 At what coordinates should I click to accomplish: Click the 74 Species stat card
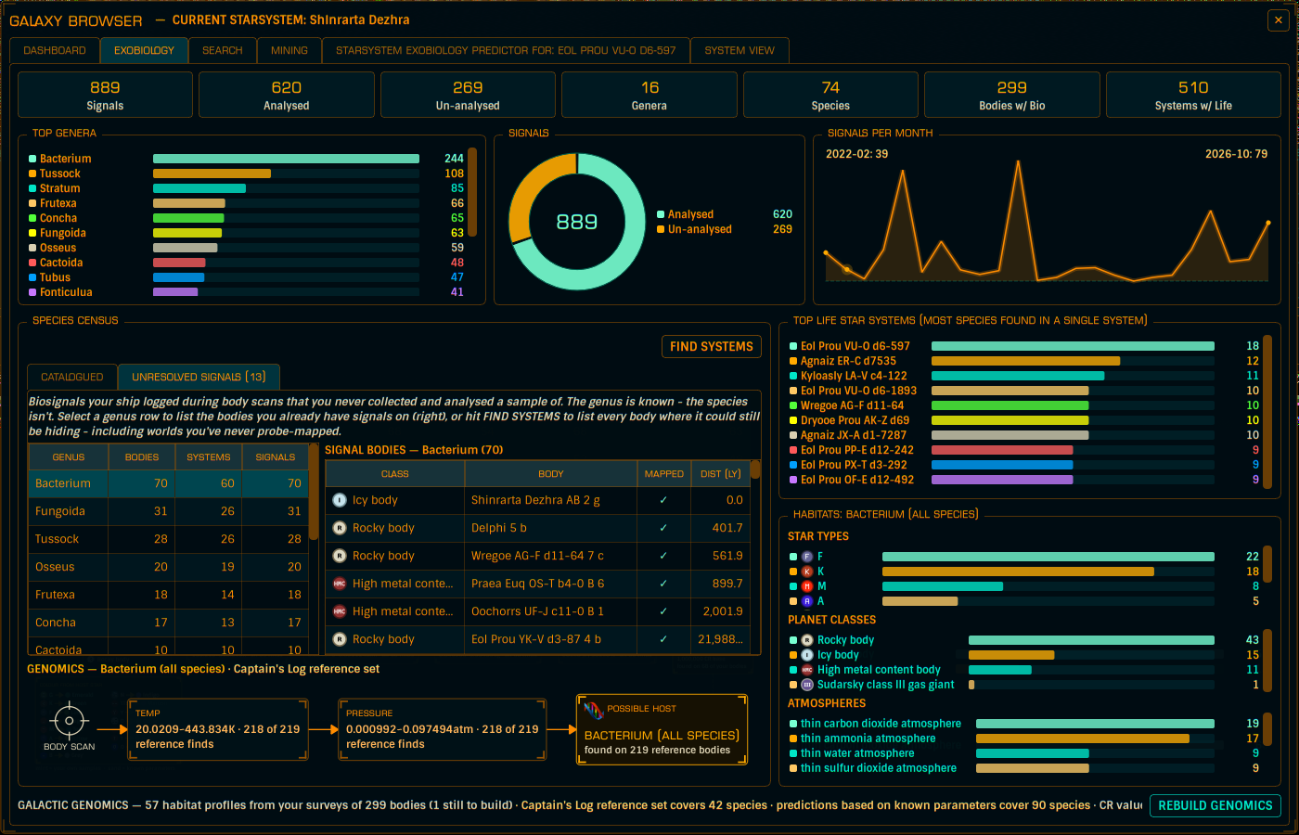tap(830, 95)
